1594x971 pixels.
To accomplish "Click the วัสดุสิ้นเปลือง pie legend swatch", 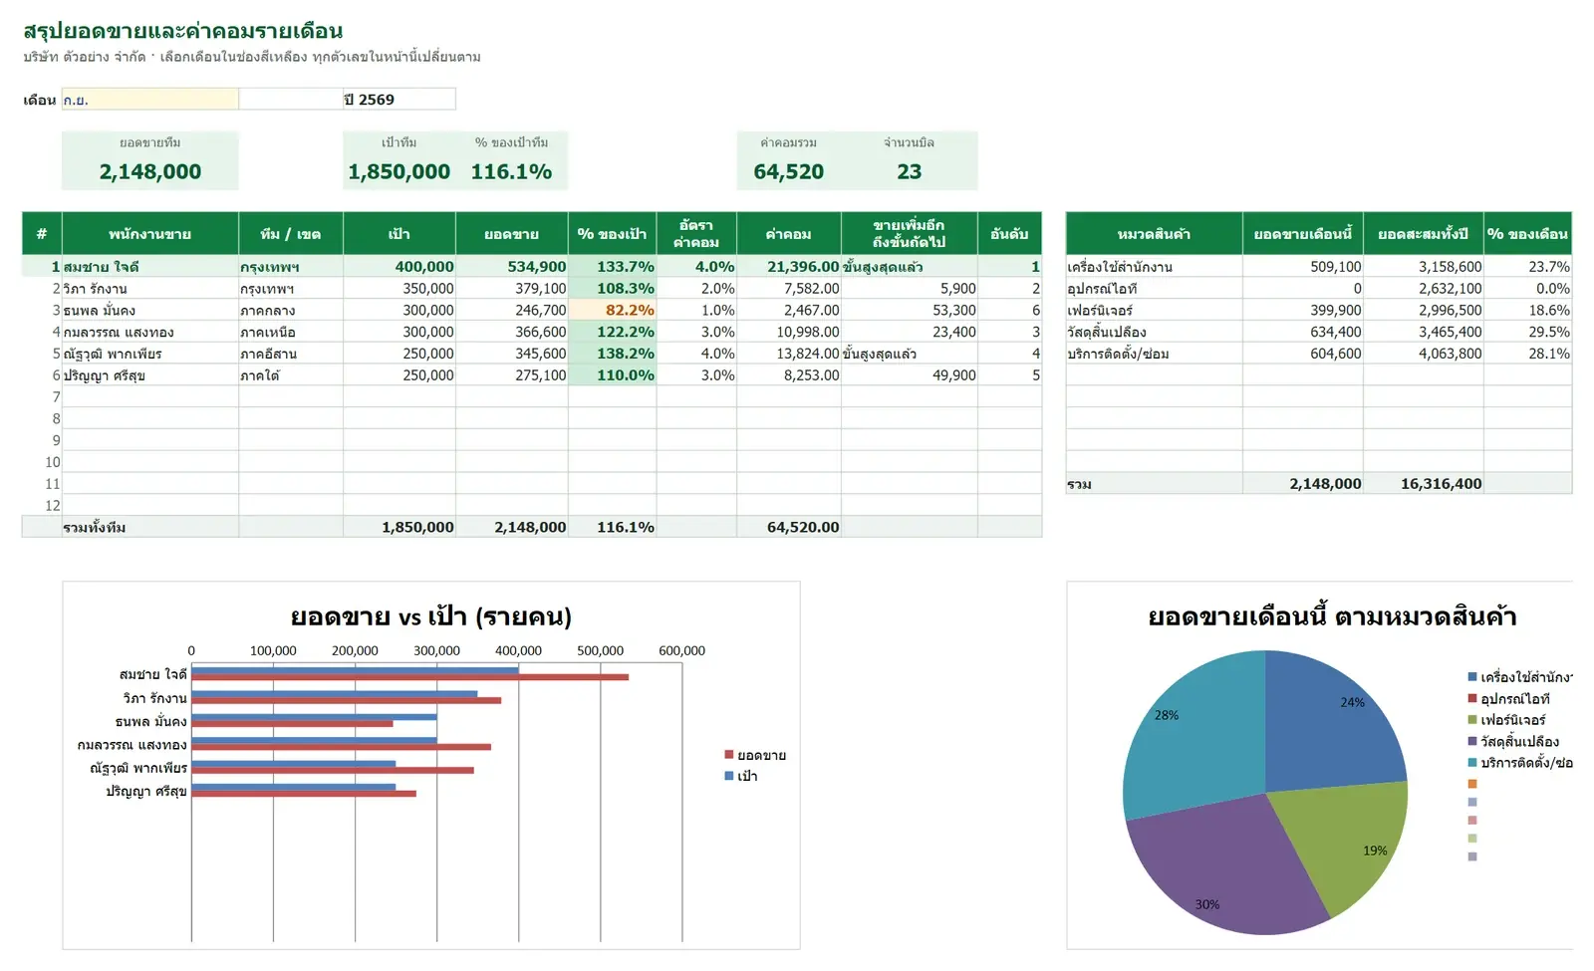I will click(1472, 741).
